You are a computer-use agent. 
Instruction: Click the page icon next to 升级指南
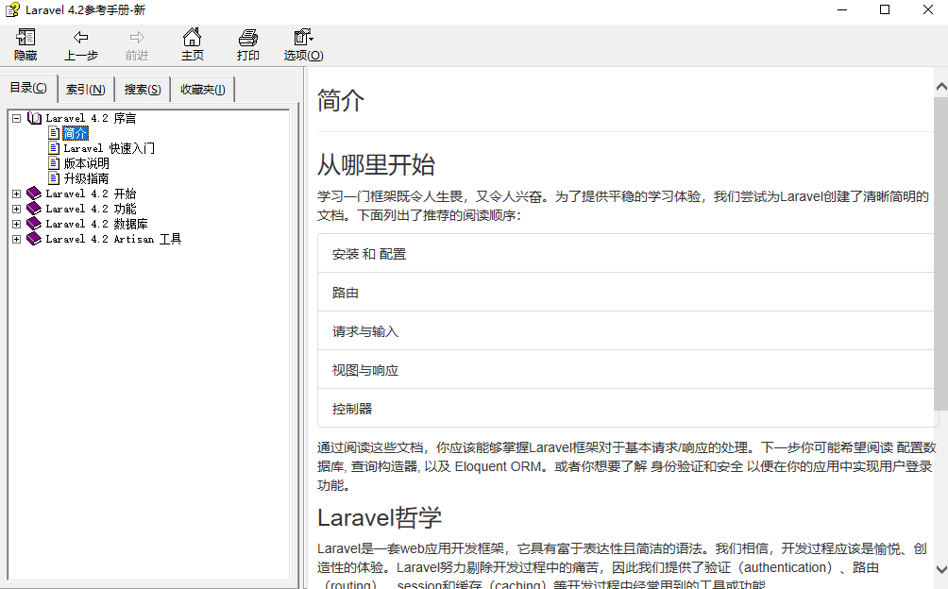point(55,177)
